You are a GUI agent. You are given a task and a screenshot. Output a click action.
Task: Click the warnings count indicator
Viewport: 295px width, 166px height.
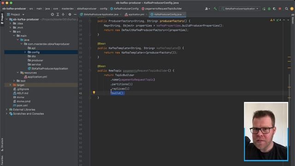pyautogui.click(x=272, y=20)
